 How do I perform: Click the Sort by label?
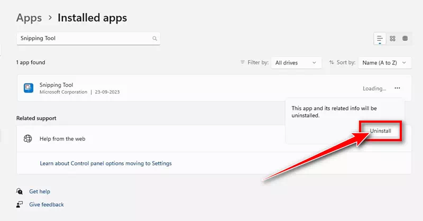tap(346, 62)
